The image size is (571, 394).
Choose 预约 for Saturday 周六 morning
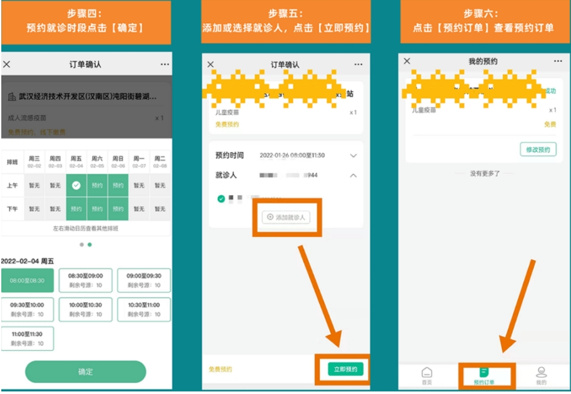97,185
